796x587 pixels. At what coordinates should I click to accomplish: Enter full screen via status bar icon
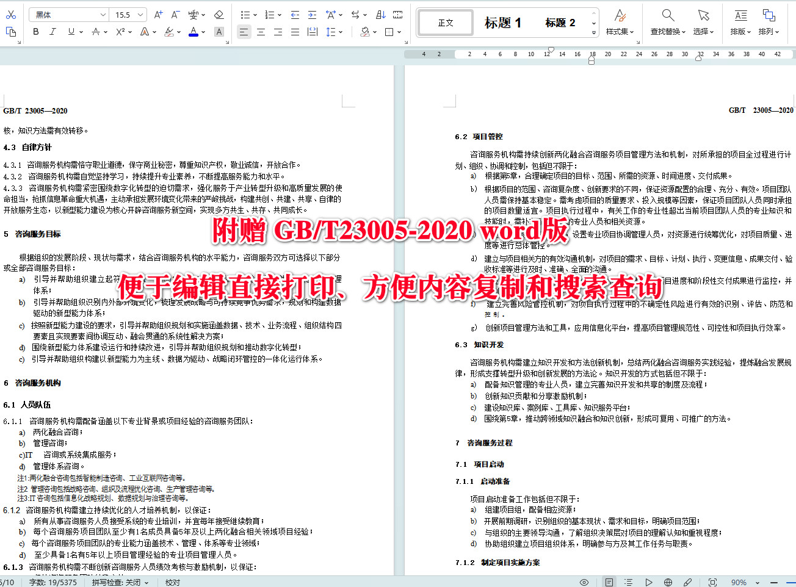pos(712,582)
